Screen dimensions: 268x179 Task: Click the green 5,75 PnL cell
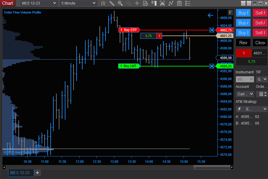[x=252, y=62]
